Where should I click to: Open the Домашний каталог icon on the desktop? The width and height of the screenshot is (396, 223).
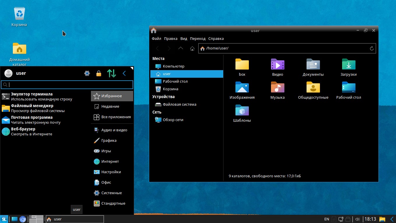tap(19, 49)
